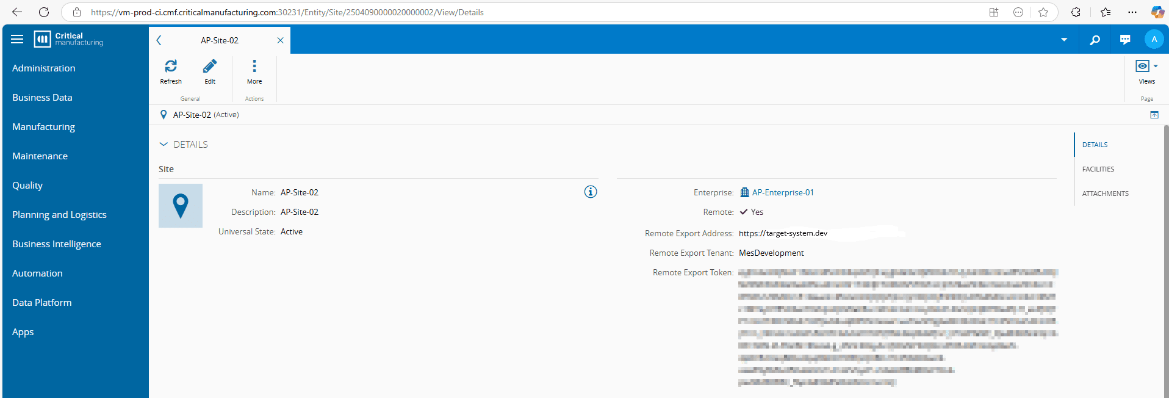
Task: Open browser extensions puzzle icon
Action: [1076, 12]
